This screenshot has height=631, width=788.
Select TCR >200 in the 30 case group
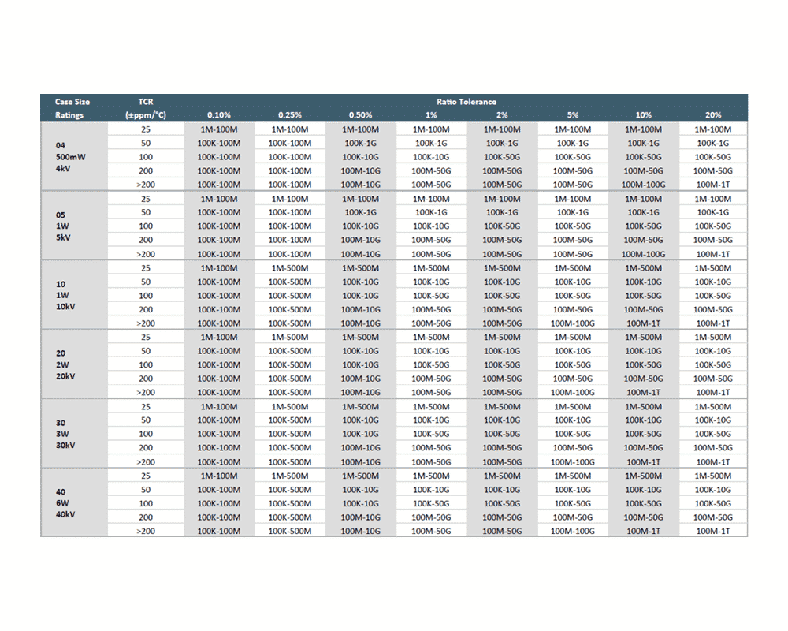[x=146, y=461]
